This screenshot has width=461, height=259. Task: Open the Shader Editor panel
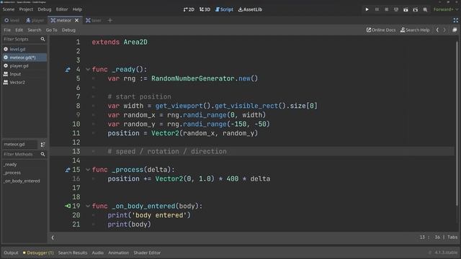point(147,253)
